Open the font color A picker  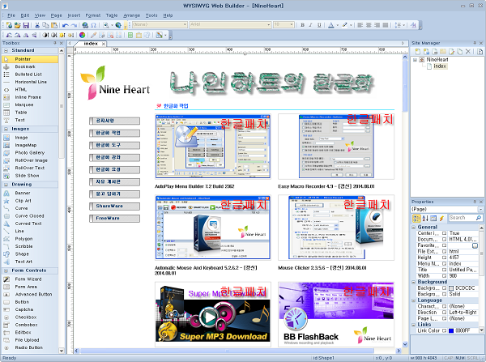click(331, 25)
